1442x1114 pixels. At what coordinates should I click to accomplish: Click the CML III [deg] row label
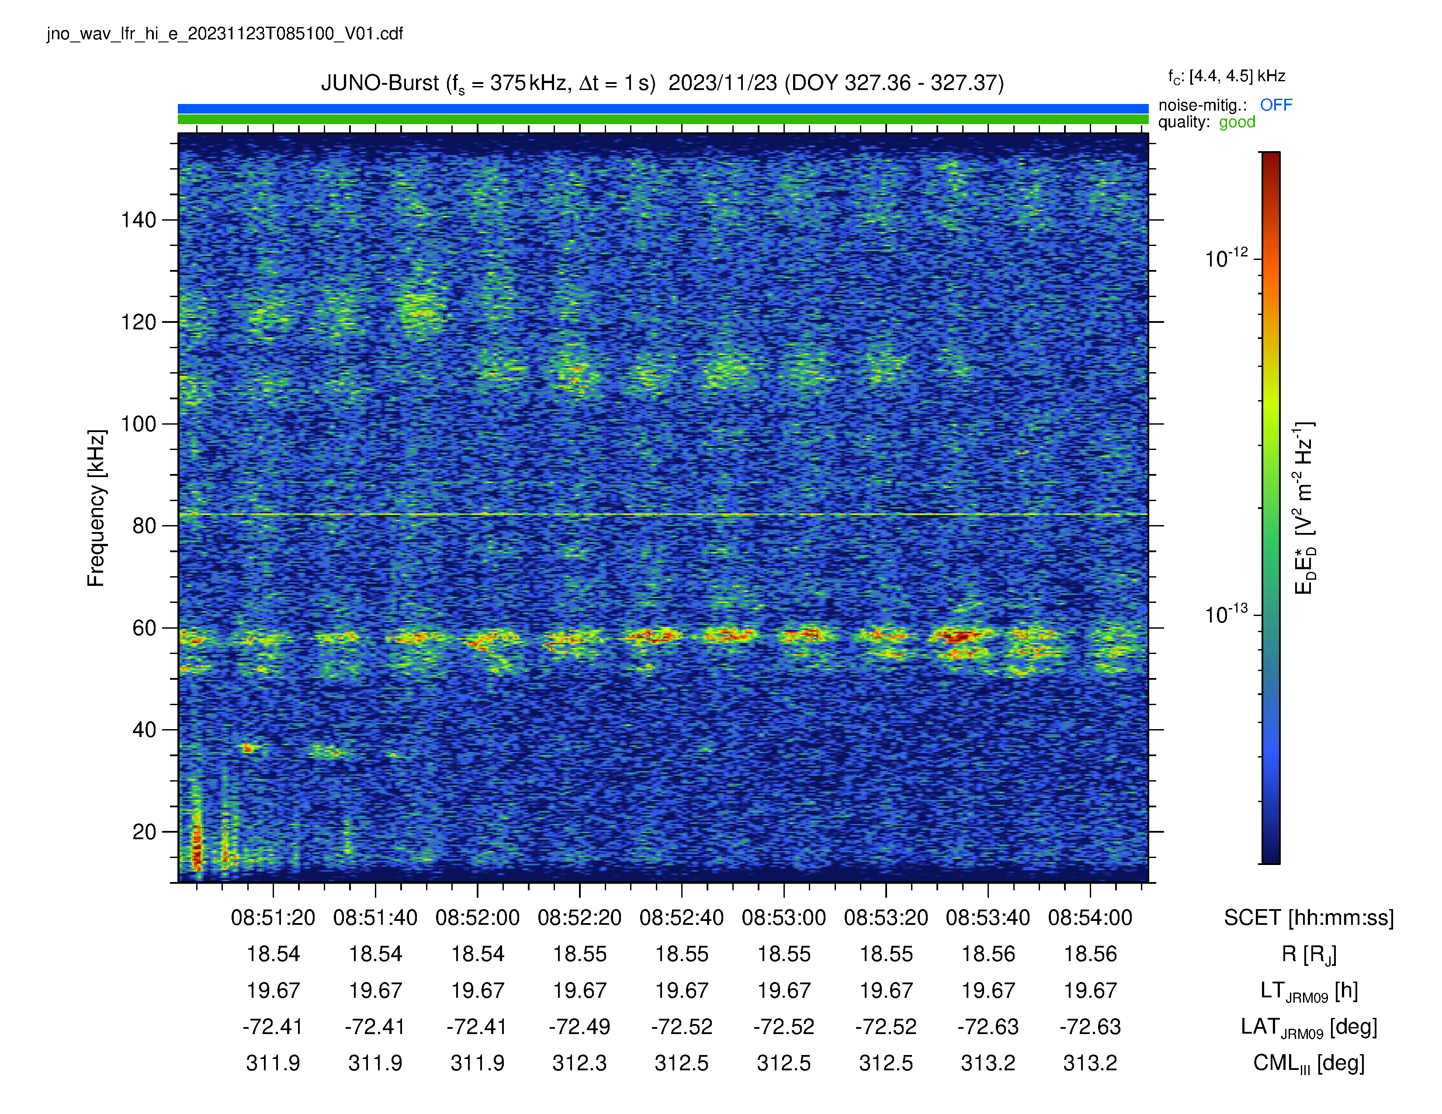[1309, 1063]
